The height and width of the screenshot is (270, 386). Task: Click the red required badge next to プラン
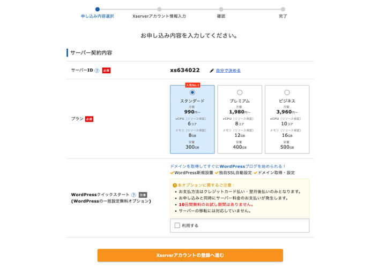click(89, 119)
